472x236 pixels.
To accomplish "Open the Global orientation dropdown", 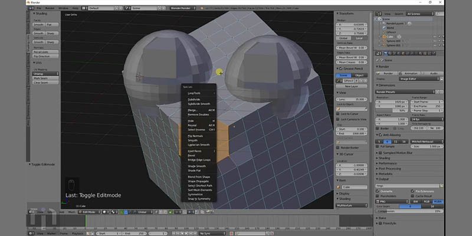I will coord(145,212).
